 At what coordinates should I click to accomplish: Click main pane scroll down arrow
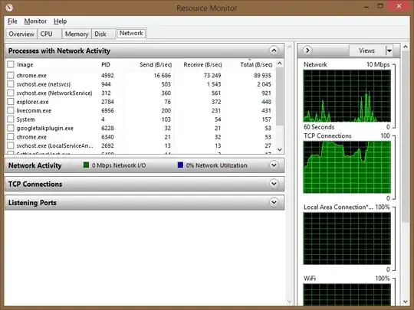[289, 302]
